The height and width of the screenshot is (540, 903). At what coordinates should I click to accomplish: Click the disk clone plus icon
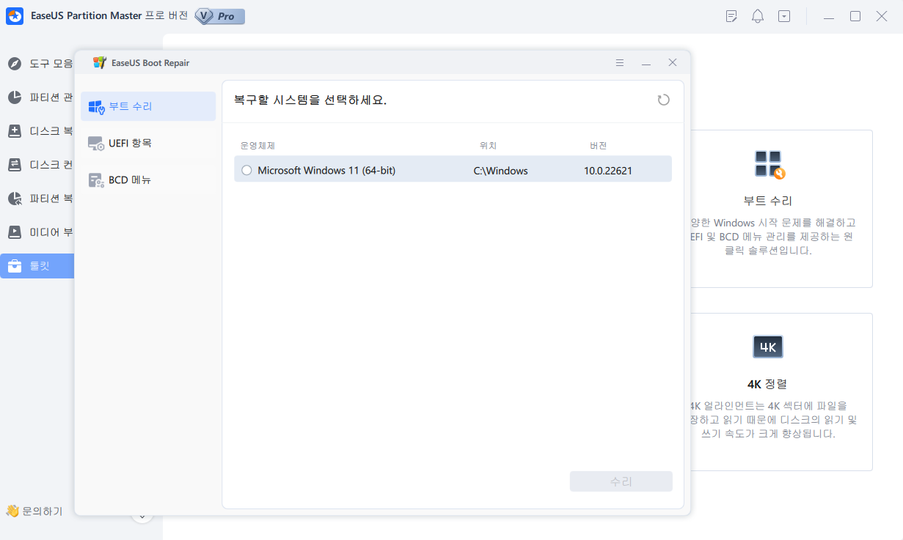[15, 131]
